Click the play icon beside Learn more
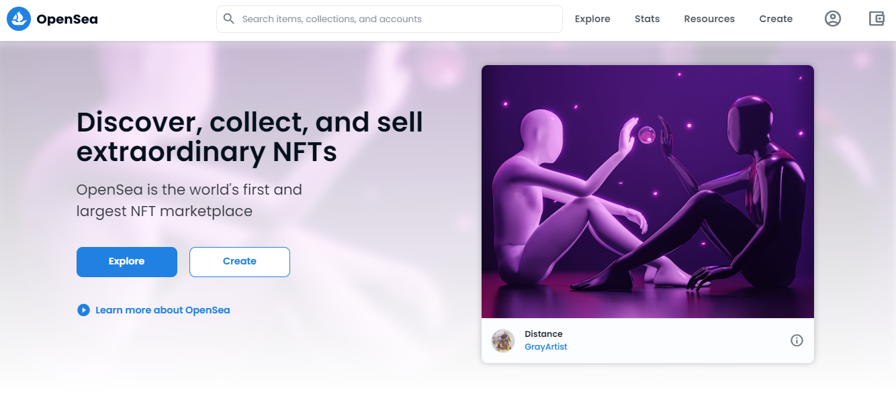Screen dimensions: 896x404 (83, 310)
